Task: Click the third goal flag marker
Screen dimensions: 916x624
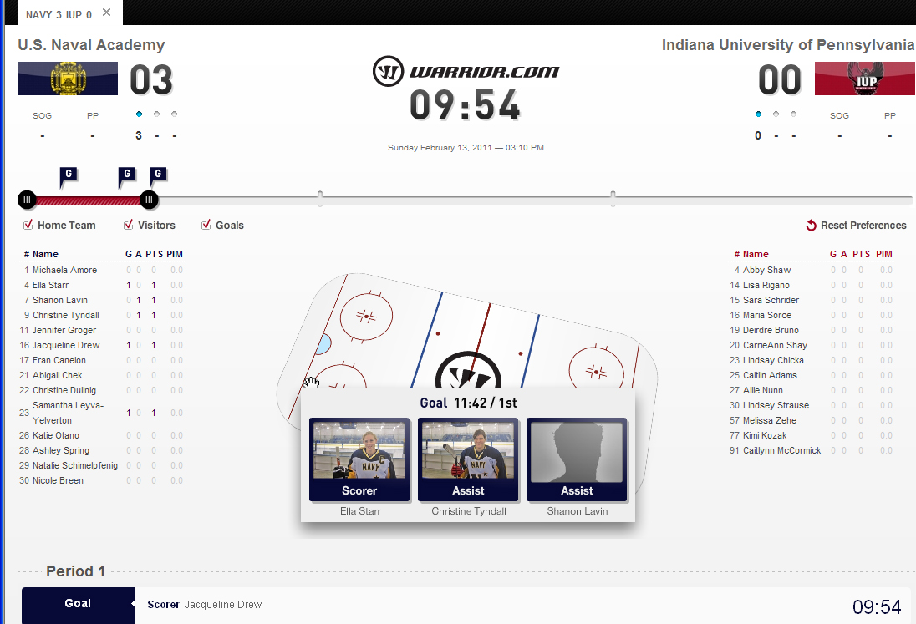Action: (x=158, y=175)
